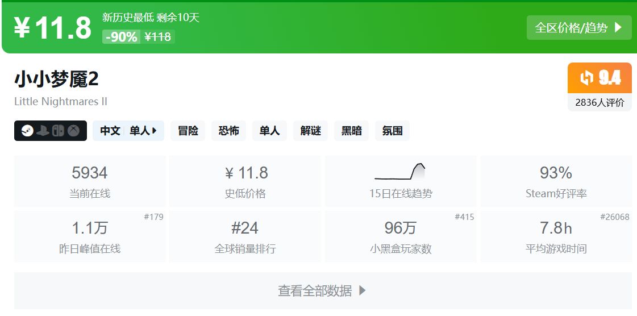Click the ¥ 11.8 史低价格 stat card
The width and height of the screenshot is (637, 316).
click(x=245, y=181)
